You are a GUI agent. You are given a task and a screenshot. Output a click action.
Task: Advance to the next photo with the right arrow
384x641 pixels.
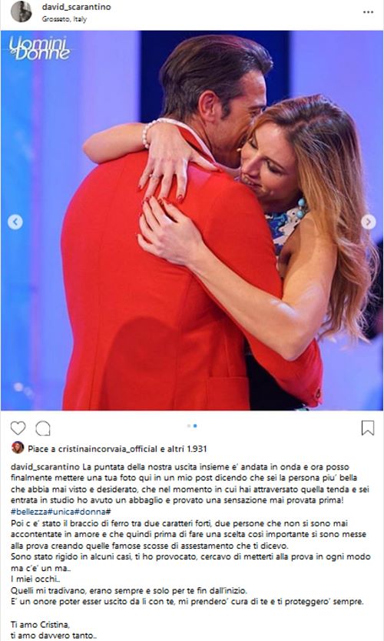pyautogui.click(x=369, y=222)
